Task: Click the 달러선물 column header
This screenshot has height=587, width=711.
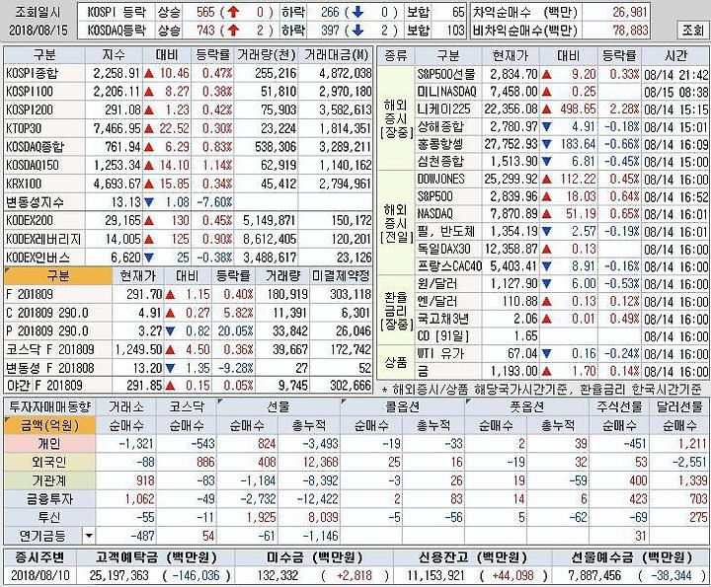Action: [678, 406]
